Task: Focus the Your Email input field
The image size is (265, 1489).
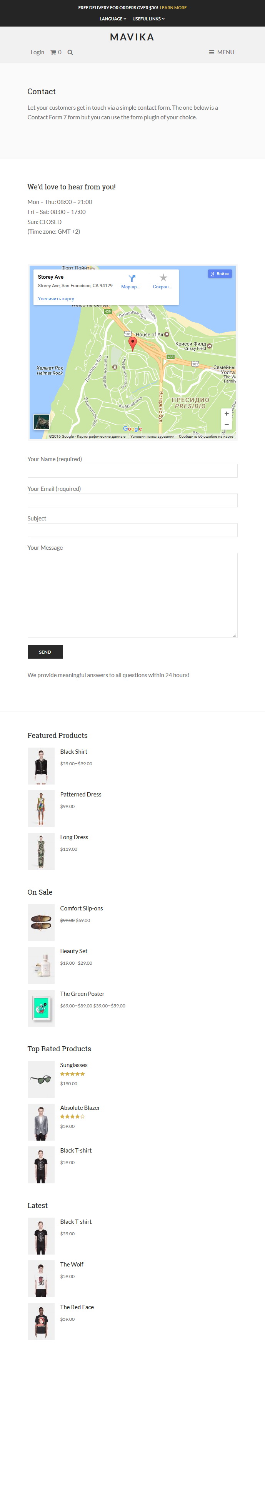Action: point(132,500)
